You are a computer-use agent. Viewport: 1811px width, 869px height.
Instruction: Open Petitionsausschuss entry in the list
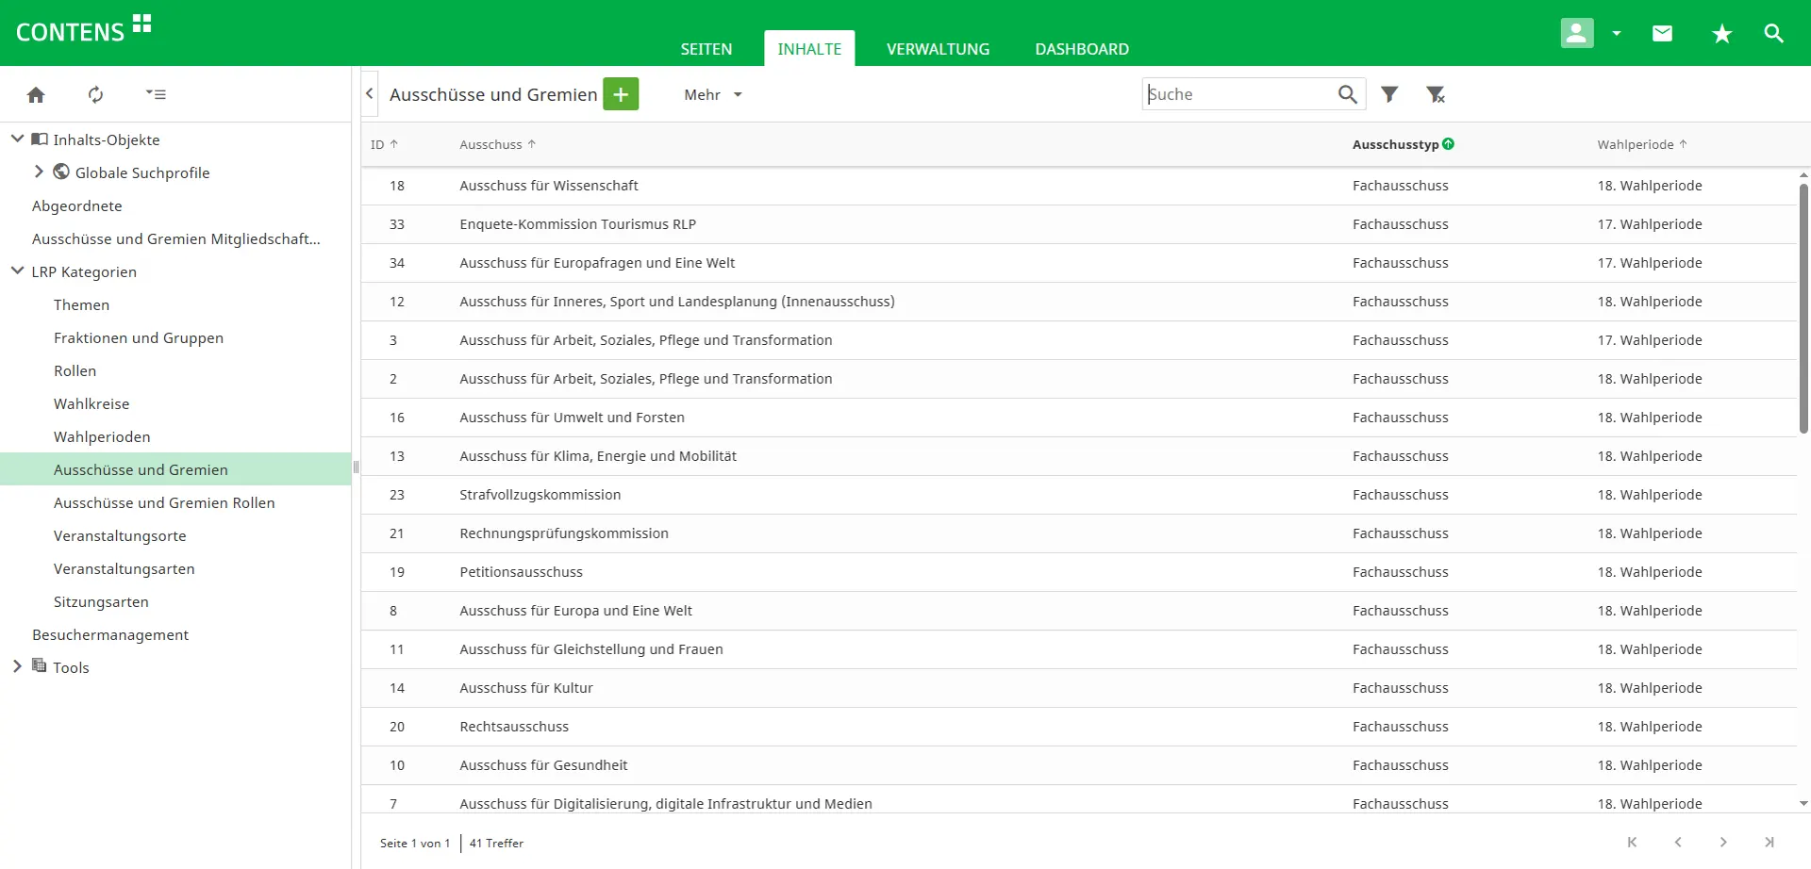click(521, 572)
